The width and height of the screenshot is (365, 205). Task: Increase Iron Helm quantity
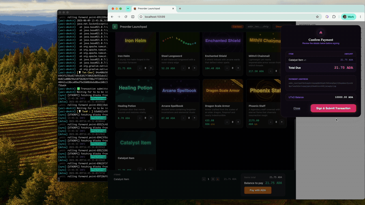[x=151, y=68]
